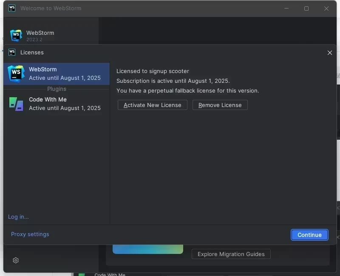
Task: Close the Welcome to WebStorm window
Action: click(x=326, y=8)
